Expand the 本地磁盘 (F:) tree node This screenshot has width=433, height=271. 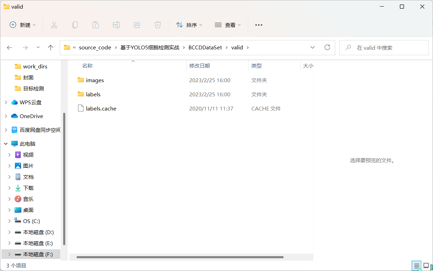point(9,254)
